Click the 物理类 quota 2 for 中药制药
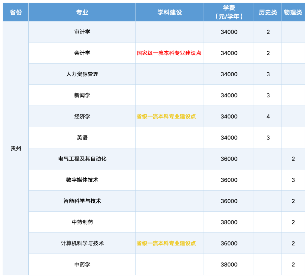This screenshot has width=305, height=278. coord(293,222)
